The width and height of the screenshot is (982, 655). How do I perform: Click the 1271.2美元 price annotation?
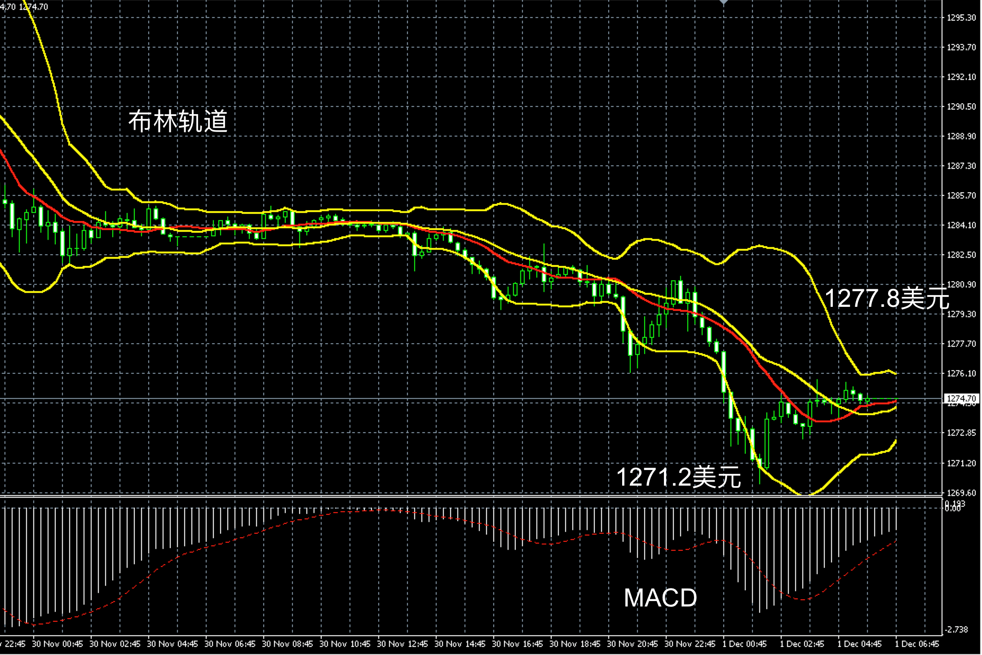coord(678,477)
